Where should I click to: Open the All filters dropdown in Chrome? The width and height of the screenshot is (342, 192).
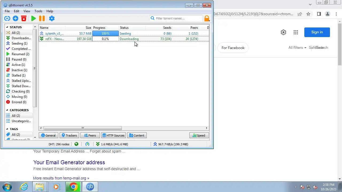click(297, 48)
